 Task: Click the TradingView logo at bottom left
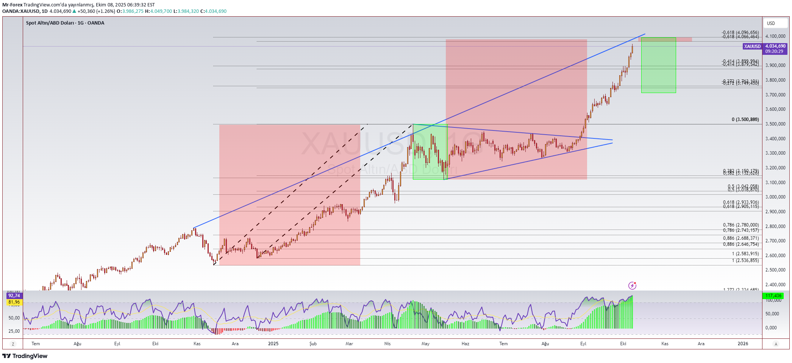click(25, 356)
